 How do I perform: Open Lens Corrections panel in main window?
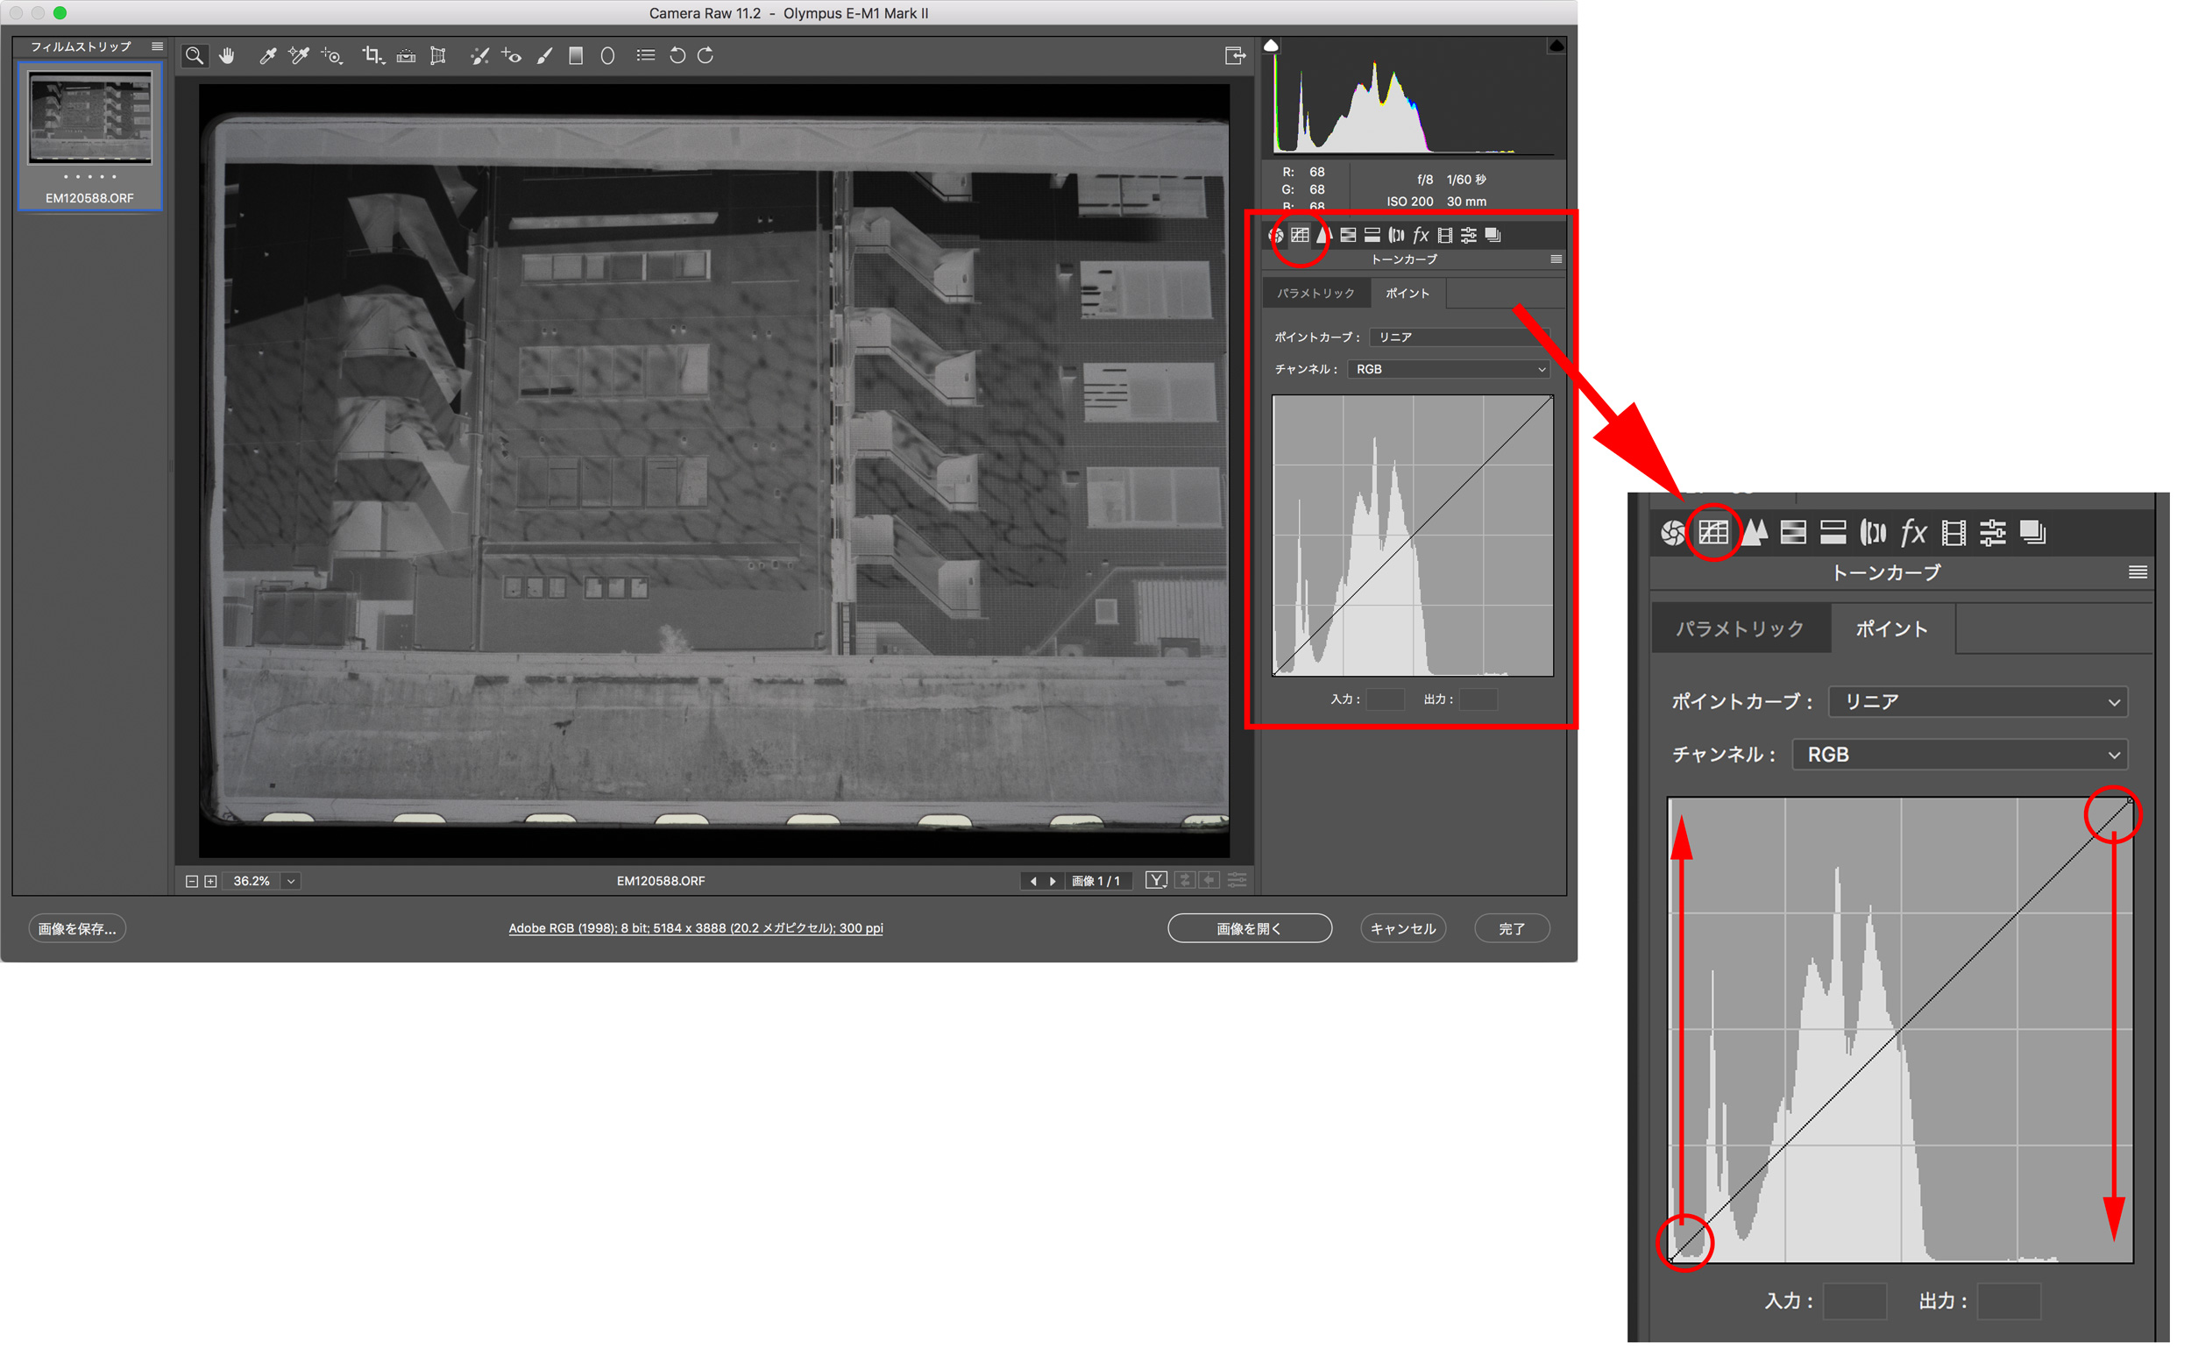point(1397,236)
